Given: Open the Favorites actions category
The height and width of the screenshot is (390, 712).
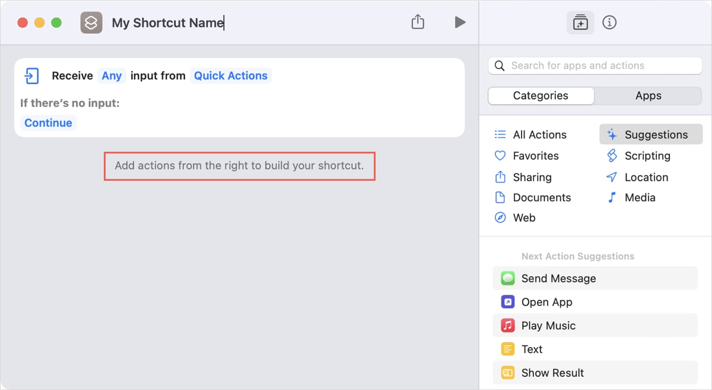Looking at the screenshot, I should click(535, 155).
